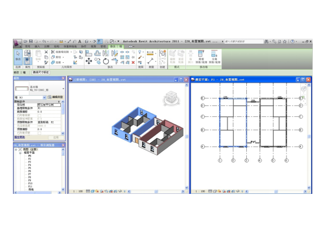
Task: Click the ViewCube in the 3D view
Action: (169, 98)
